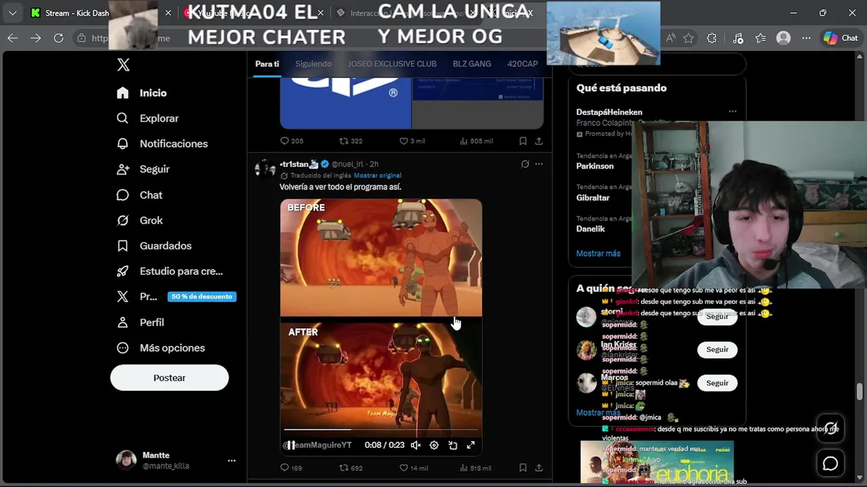867x487 pixels.
Task: Open the floating messages chat button
Action: pos(830,463)
